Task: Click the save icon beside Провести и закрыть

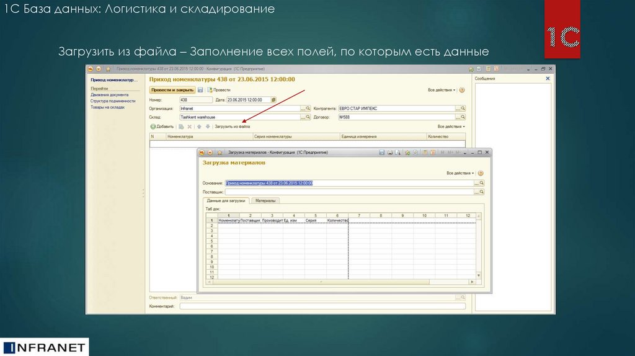Action: [200, 90]
